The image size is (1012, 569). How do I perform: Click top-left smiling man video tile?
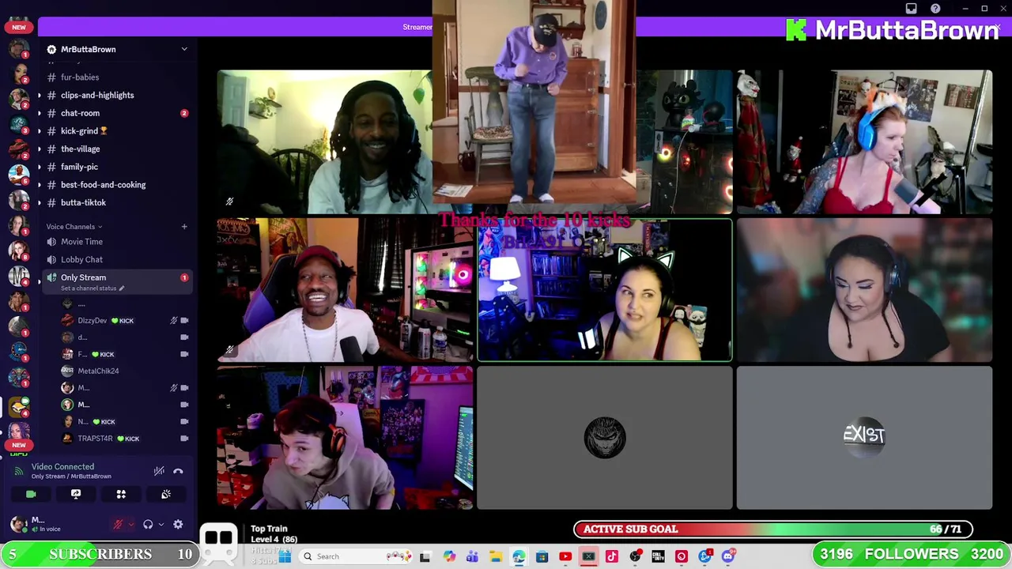tap(324, 142)
